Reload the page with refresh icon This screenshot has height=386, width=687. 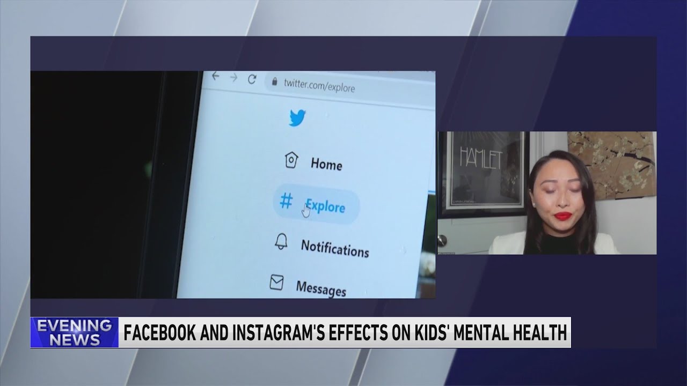point(252,79)
